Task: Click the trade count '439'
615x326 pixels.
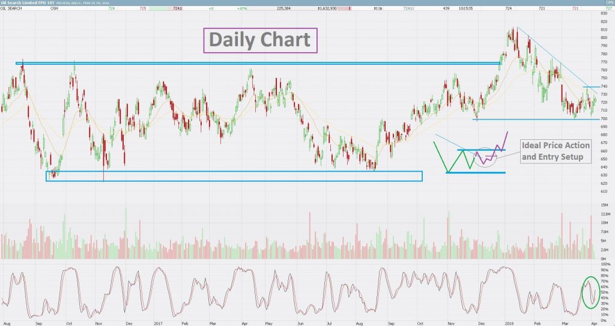Action: pyautogui.click(x=446, y=8)
